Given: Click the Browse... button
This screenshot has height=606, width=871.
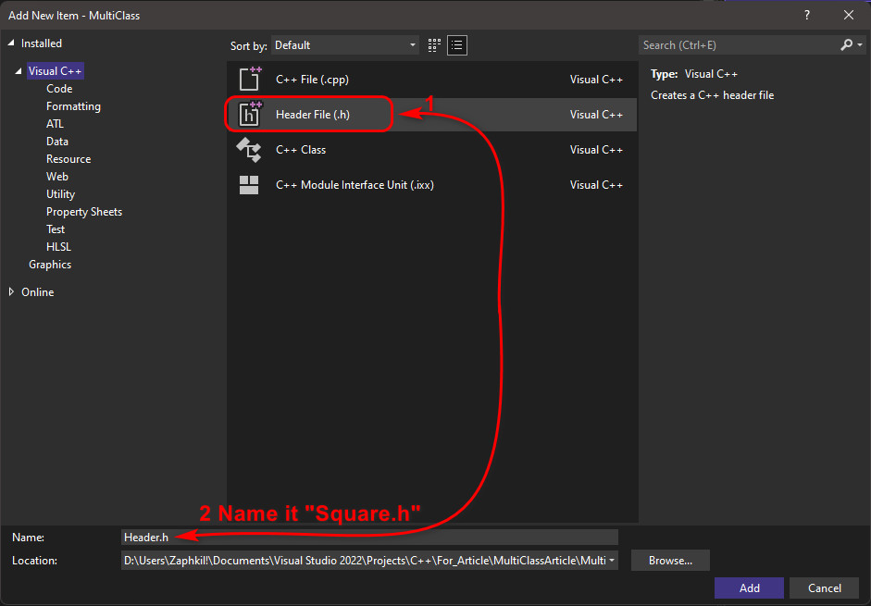Looking at the screenshot, I should pos(670,561).
